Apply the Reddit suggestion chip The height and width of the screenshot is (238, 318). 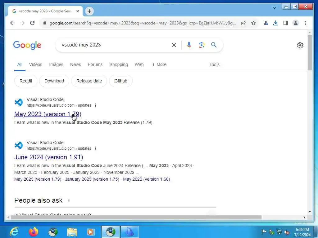pos(26,81)
